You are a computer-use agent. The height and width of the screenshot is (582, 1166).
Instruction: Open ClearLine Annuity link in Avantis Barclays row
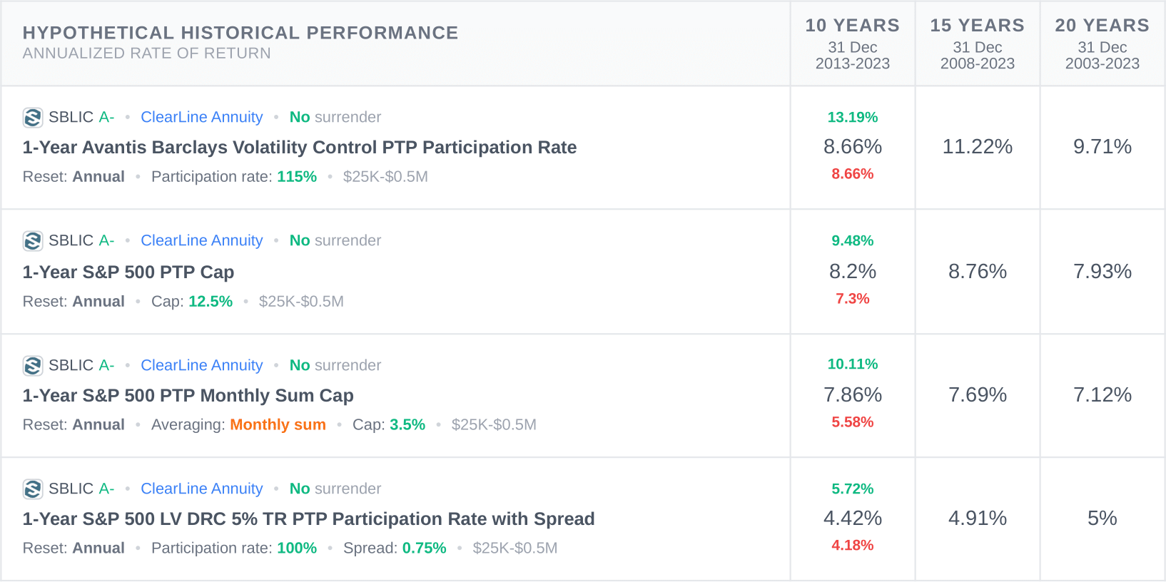click(x=201, y=118)
